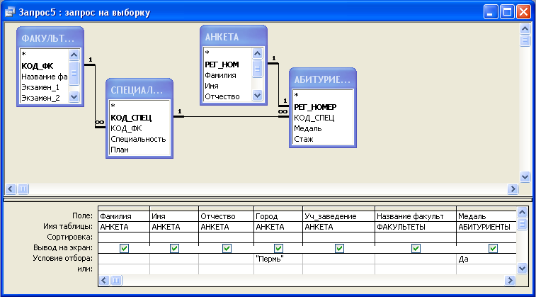Screen dimensions: 536x297
Task: Select the ФАКУЛЬТ... table header
Action: (x=50, y=38)
